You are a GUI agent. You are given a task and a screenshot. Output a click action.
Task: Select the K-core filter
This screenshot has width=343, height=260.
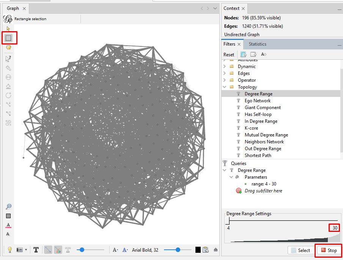(x=251, y=128)
